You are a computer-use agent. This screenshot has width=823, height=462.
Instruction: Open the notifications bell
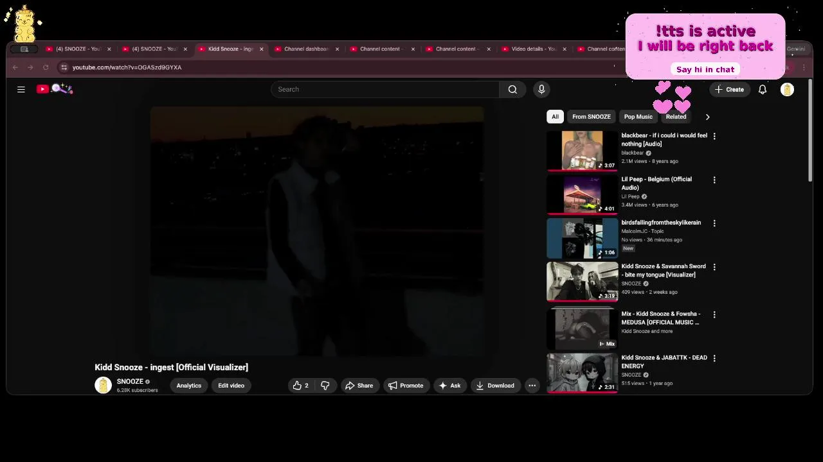763,89
